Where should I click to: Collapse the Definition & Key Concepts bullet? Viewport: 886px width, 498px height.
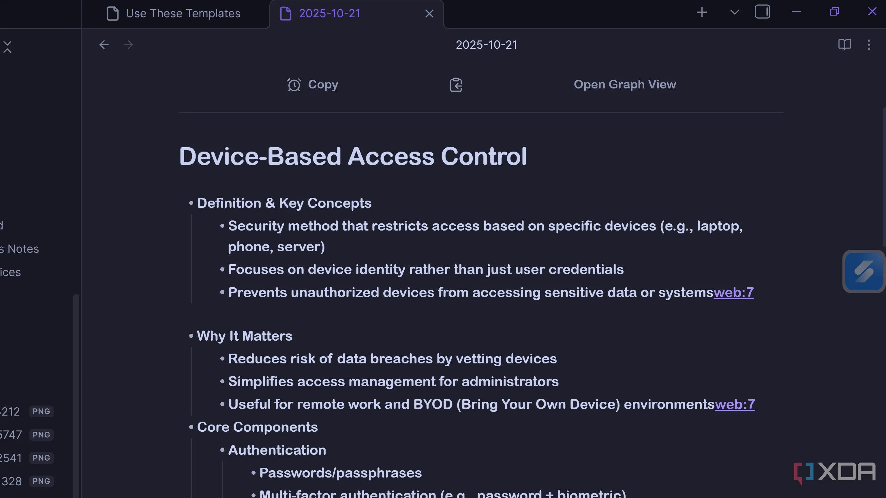191,203
